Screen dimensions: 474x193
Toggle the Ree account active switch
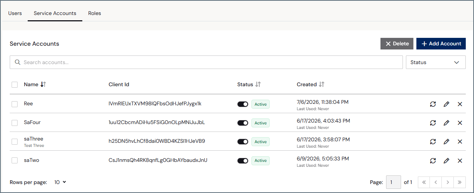243,104
